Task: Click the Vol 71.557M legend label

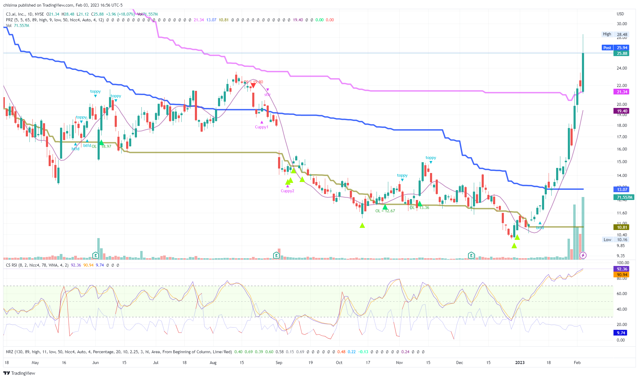Action: point(17,25)
